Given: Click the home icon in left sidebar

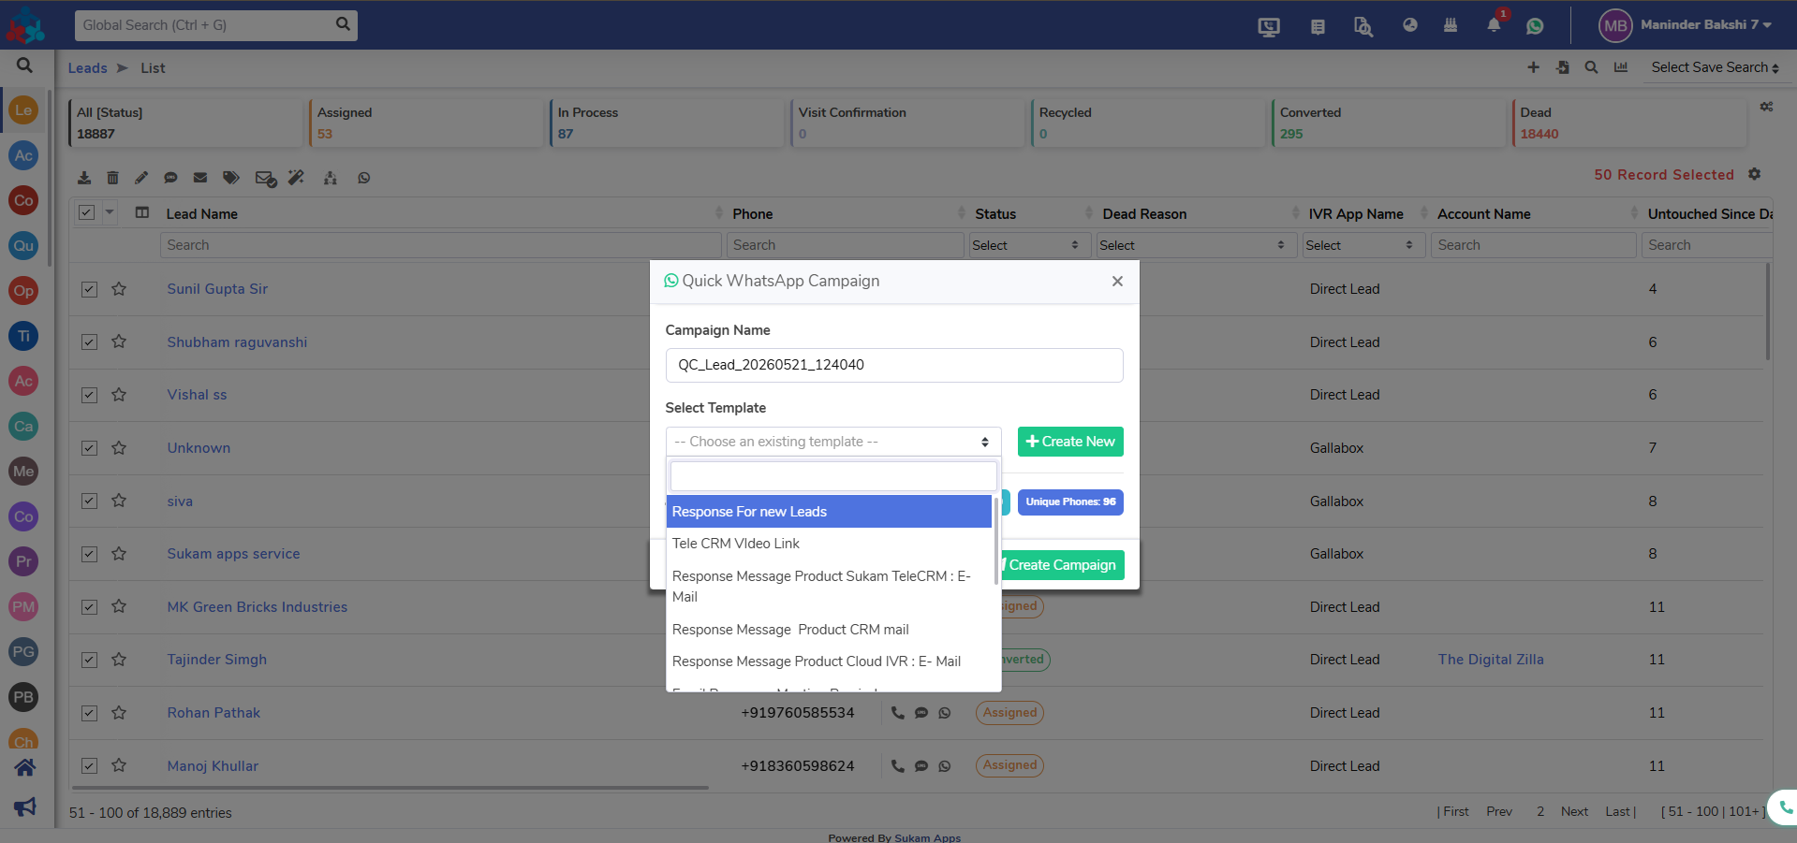Looking at the screenshot, I should coord(25,767).
